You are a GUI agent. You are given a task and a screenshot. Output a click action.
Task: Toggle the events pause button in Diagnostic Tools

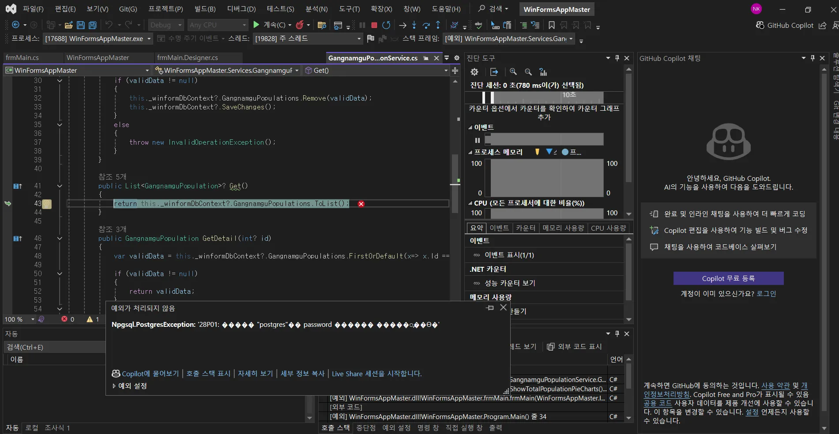coord(477,140)
